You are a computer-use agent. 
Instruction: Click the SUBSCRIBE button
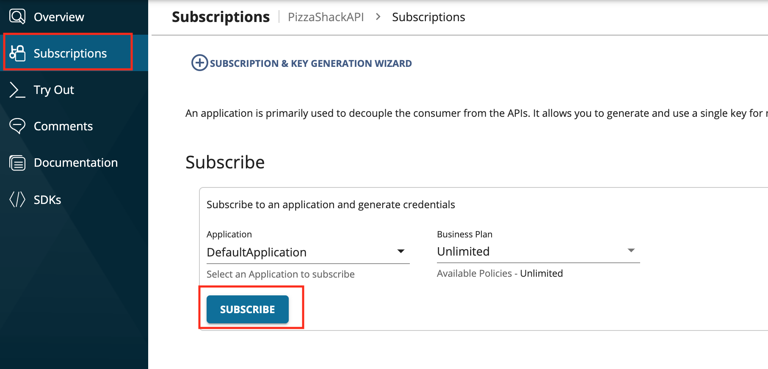pyautogui.click(x=247, y=309)
